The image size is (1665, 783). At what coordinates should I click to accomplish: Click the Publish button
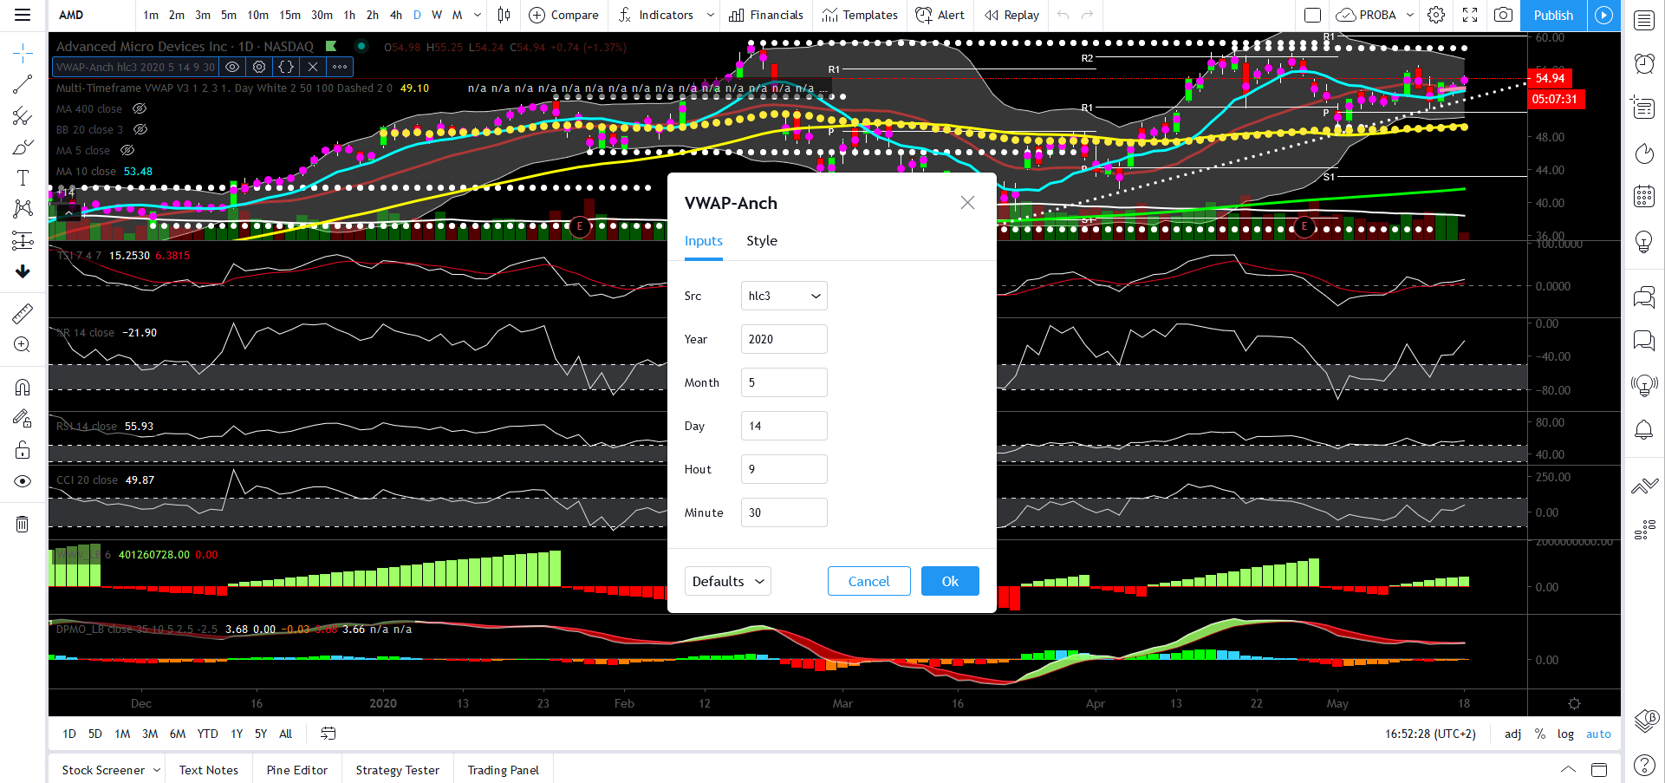tap(1553, 15)
